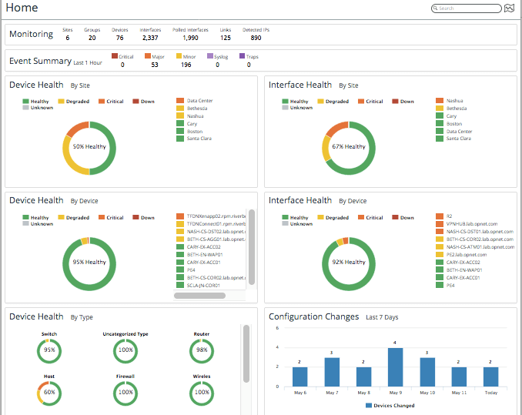The height and width of the screenshot is (415, 522).
Task: Toggle Critical legend in Interface Health By Device
Action: pyautogui.click(x=370, y=218)
